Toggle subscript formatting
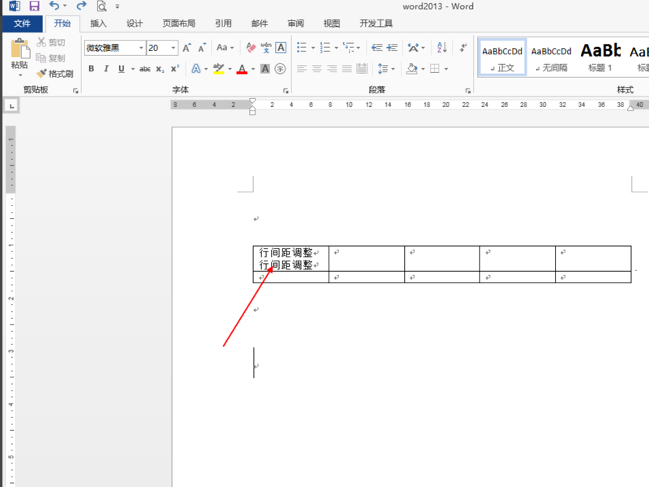Screen dimensions: 649x487 pyautogui.click(x=160, y=69)
